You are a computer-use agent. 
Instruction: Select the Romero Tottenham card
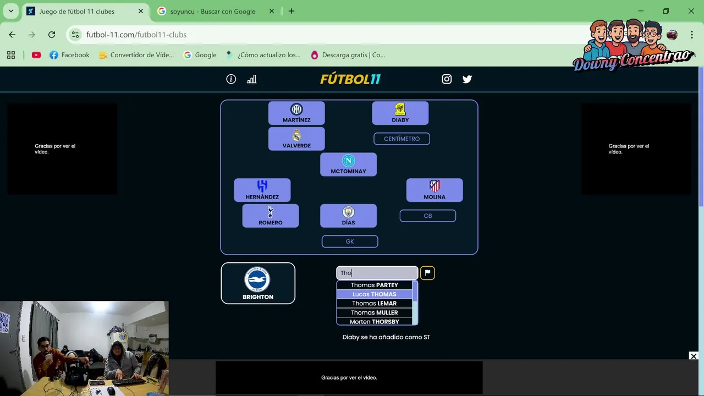[271, 216]
